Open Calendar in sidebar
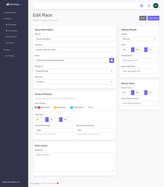This screenshot has width=164, height=187. (x=12, y=24)
